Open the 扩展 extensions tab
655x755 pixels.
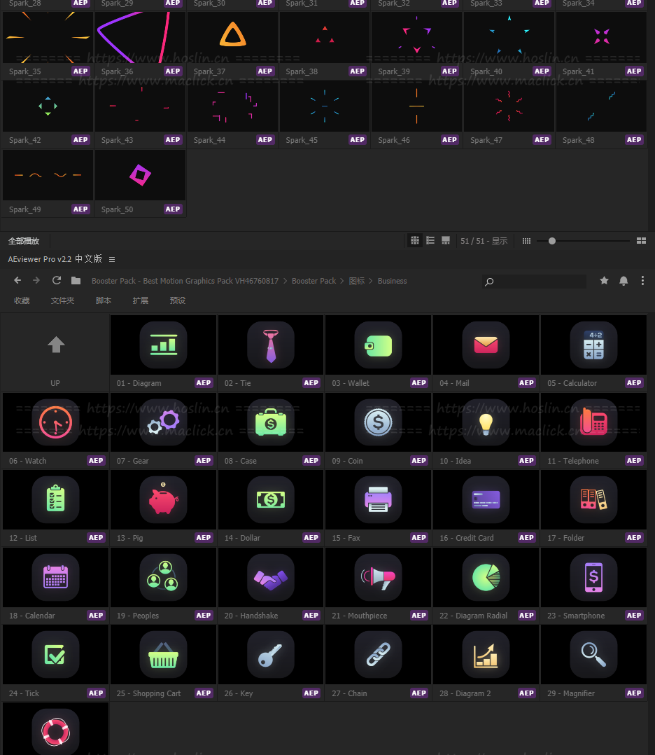tap(141, 300)
